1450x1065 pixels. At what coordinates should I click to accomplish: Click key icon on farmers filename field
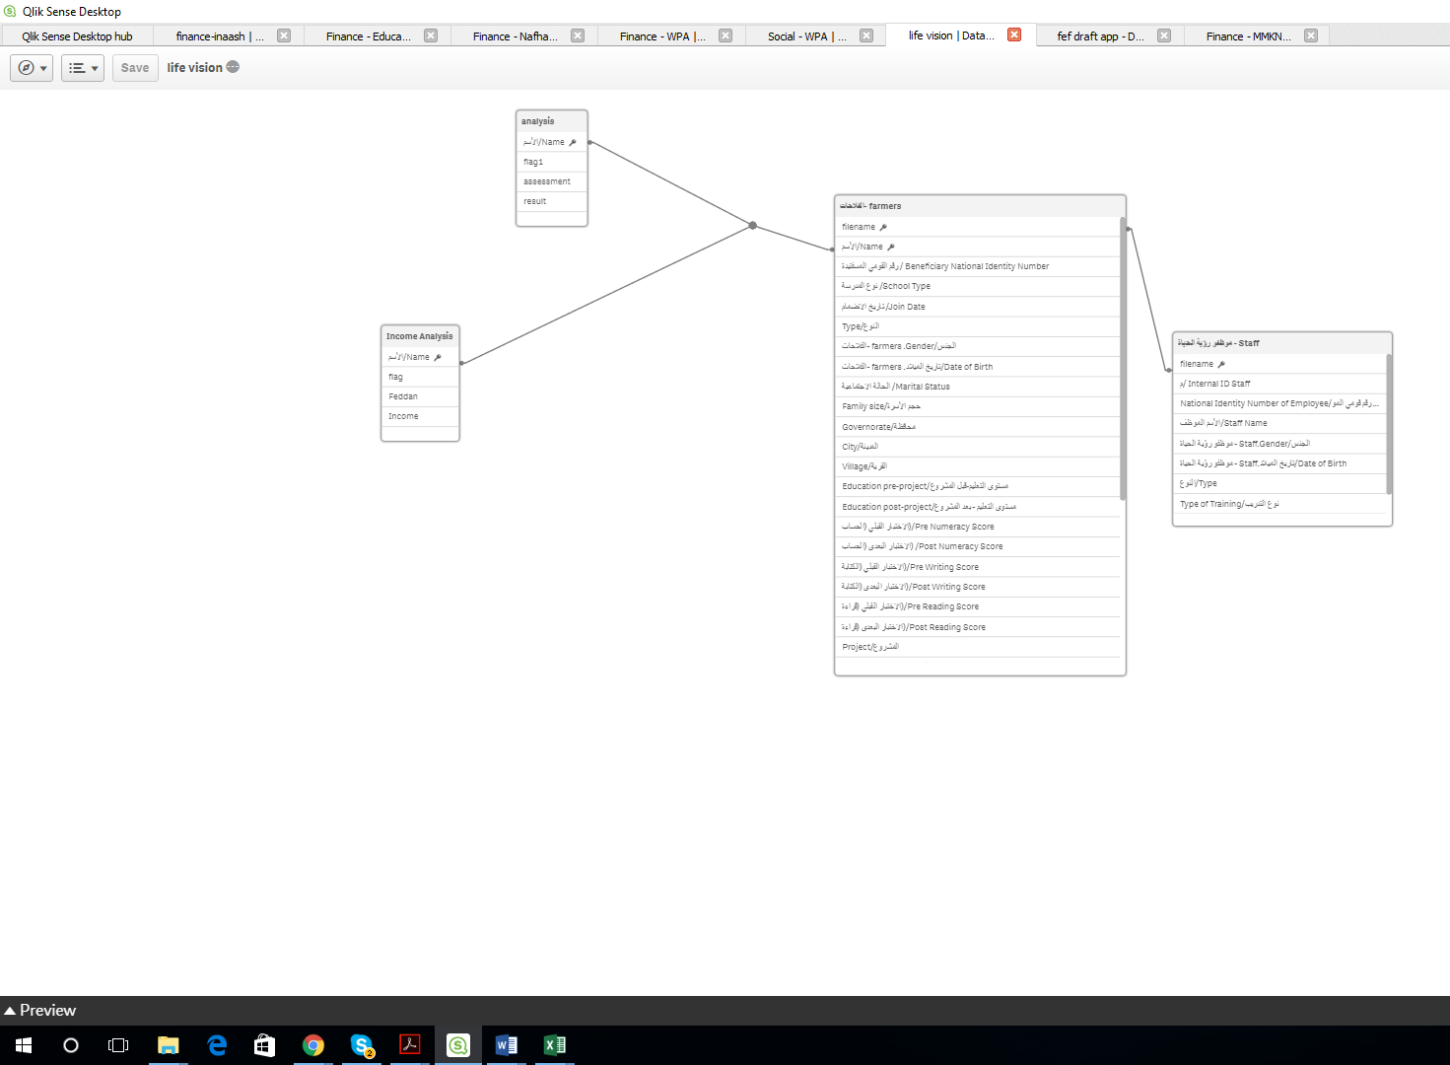coord(883,227)
